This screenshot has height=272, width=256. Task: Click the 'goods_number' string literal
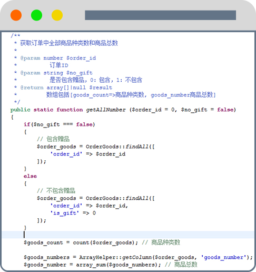pos(224,257)
